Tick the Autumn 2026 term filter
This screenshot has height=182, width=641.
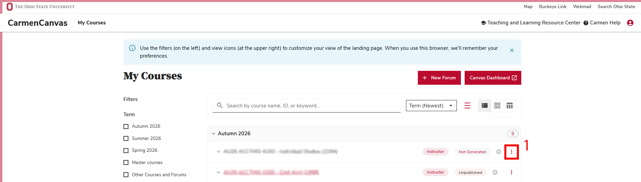[126, 126]
